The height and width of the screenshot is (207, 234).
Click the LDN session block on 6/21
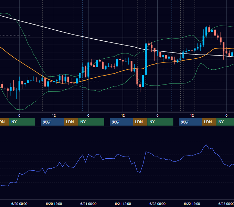tap(140, 122)
